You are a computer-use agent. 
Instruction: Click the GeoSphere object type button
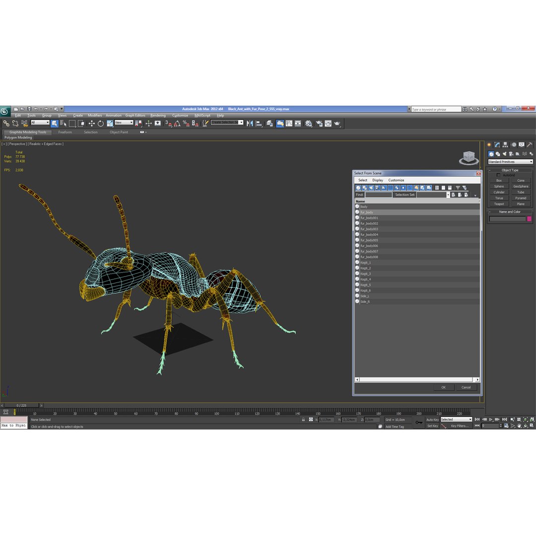[x=521, y=187]
